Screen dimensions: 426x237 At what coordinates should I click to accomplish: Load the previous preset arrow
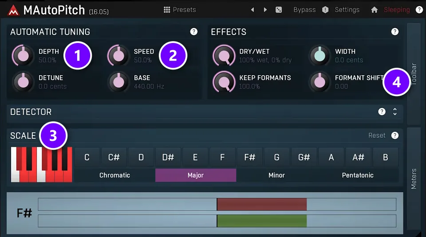tap(252, 10)
